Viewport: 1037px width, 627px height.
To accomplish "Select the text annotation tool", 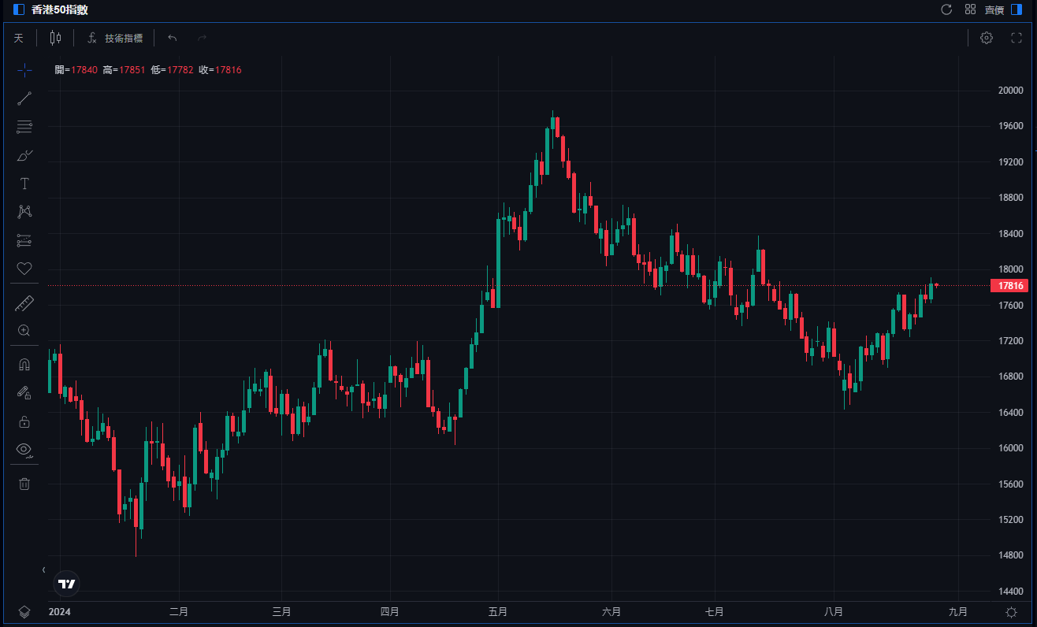I will [x=24, y=184].
